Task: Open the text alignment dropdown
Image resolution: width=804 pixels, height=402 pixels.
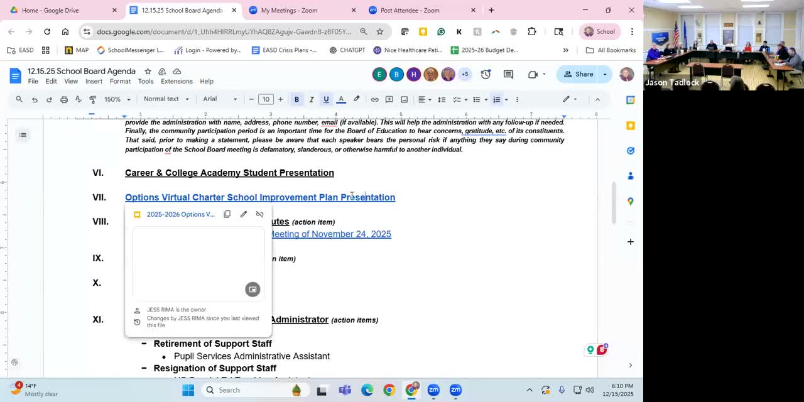Action: point(425,99)
